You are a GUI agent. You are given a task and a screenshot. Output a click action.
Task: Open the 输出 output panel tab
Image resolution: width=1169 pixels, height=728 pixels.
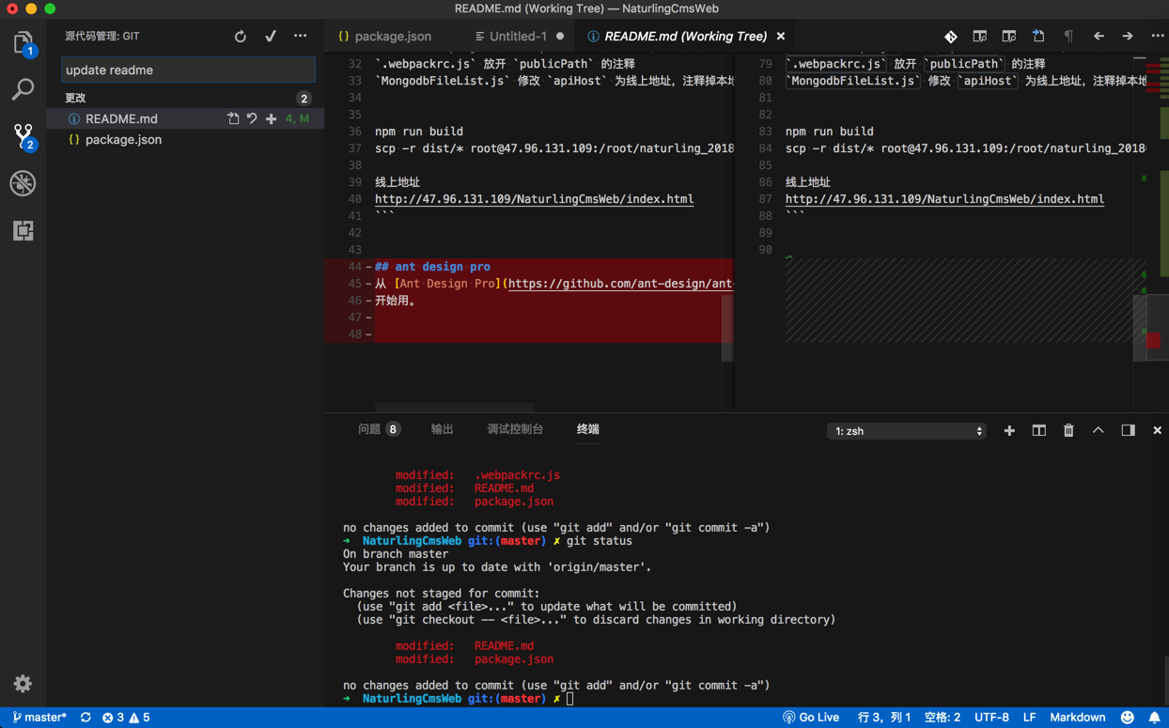tap(442, 429)
